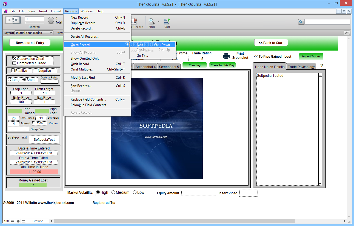The image size is (354, 226).
Task: Choose Delete All Records menu item
Action: click(97, 37)
